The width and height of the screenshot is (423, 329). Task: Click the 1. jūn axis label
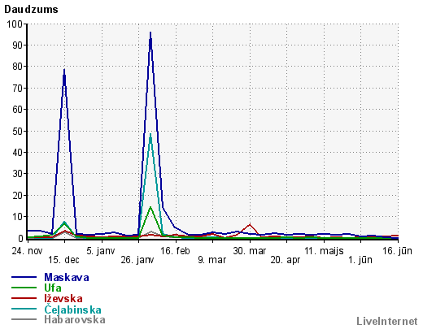point(360,260)
